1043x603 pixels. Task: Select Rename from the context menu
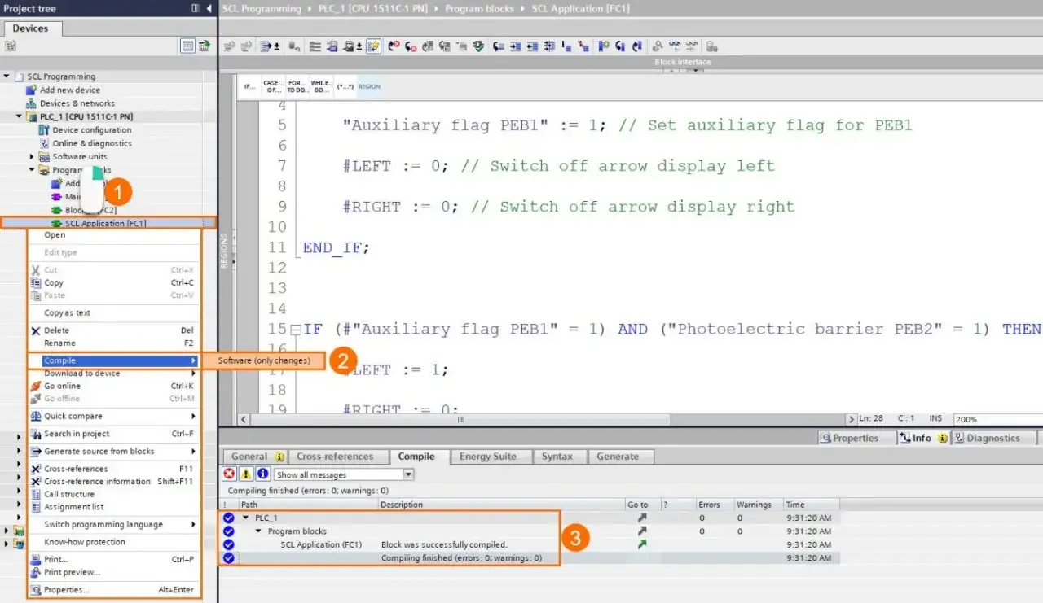click(59, 343)
